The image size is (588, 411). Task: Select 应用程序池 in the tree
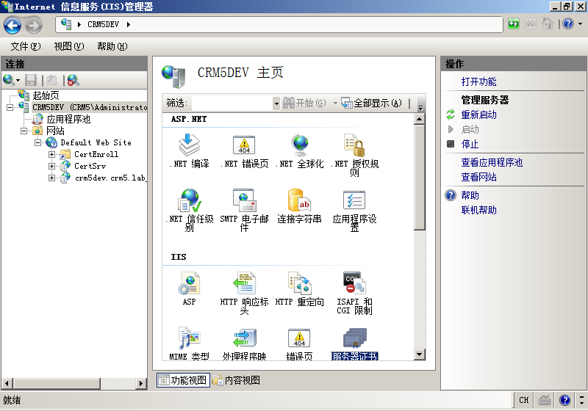pyautogui.click(x=68, y=119)
